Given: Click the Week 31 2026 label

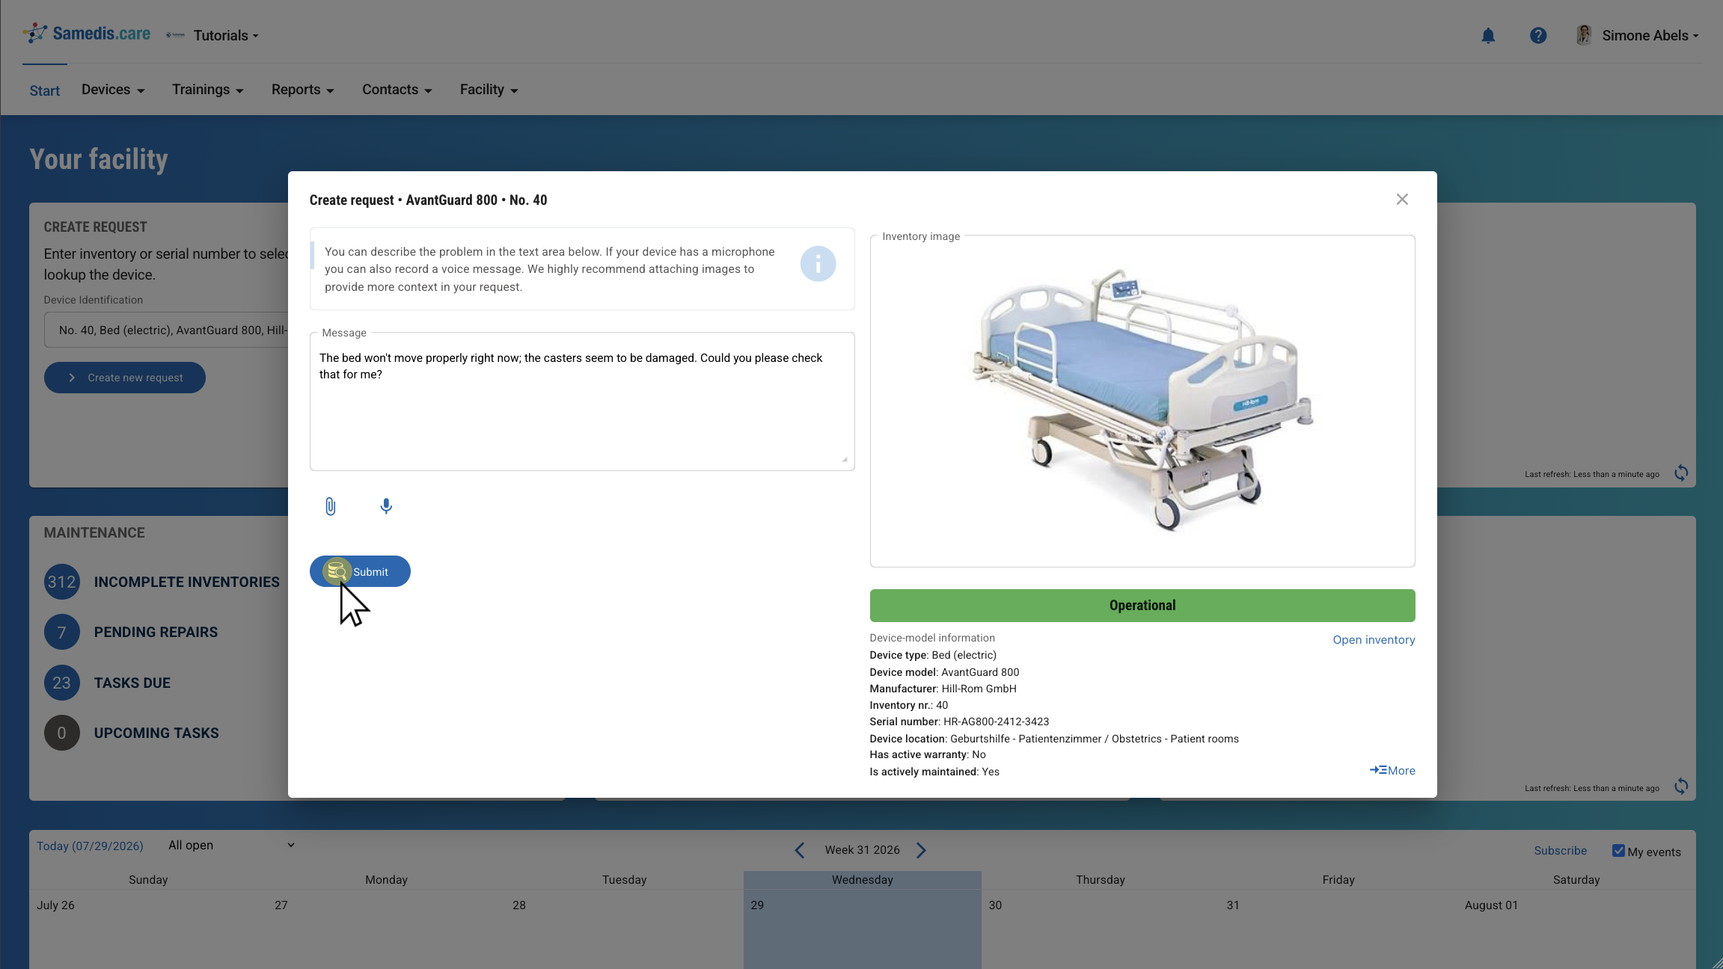Looking at the screenshot, I should 862,850.
